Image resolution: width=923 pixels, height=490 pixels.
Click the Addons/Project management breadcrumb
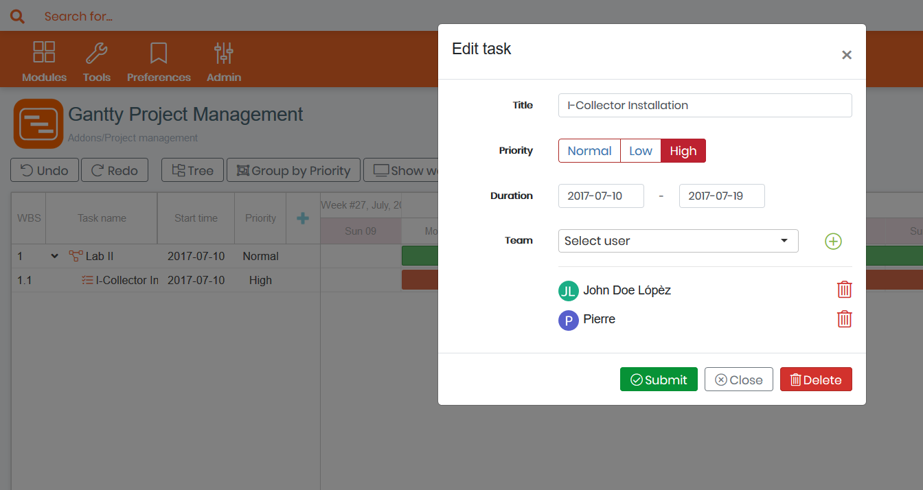point(133,138)
